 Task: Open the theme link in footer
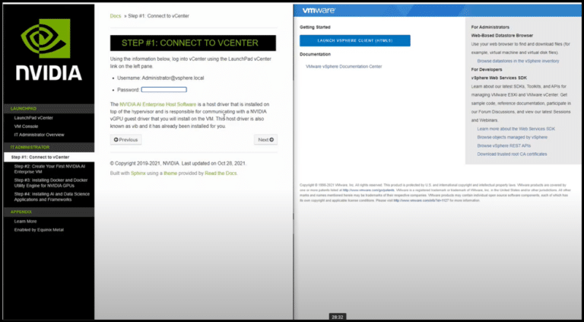(x=170, y=174)
